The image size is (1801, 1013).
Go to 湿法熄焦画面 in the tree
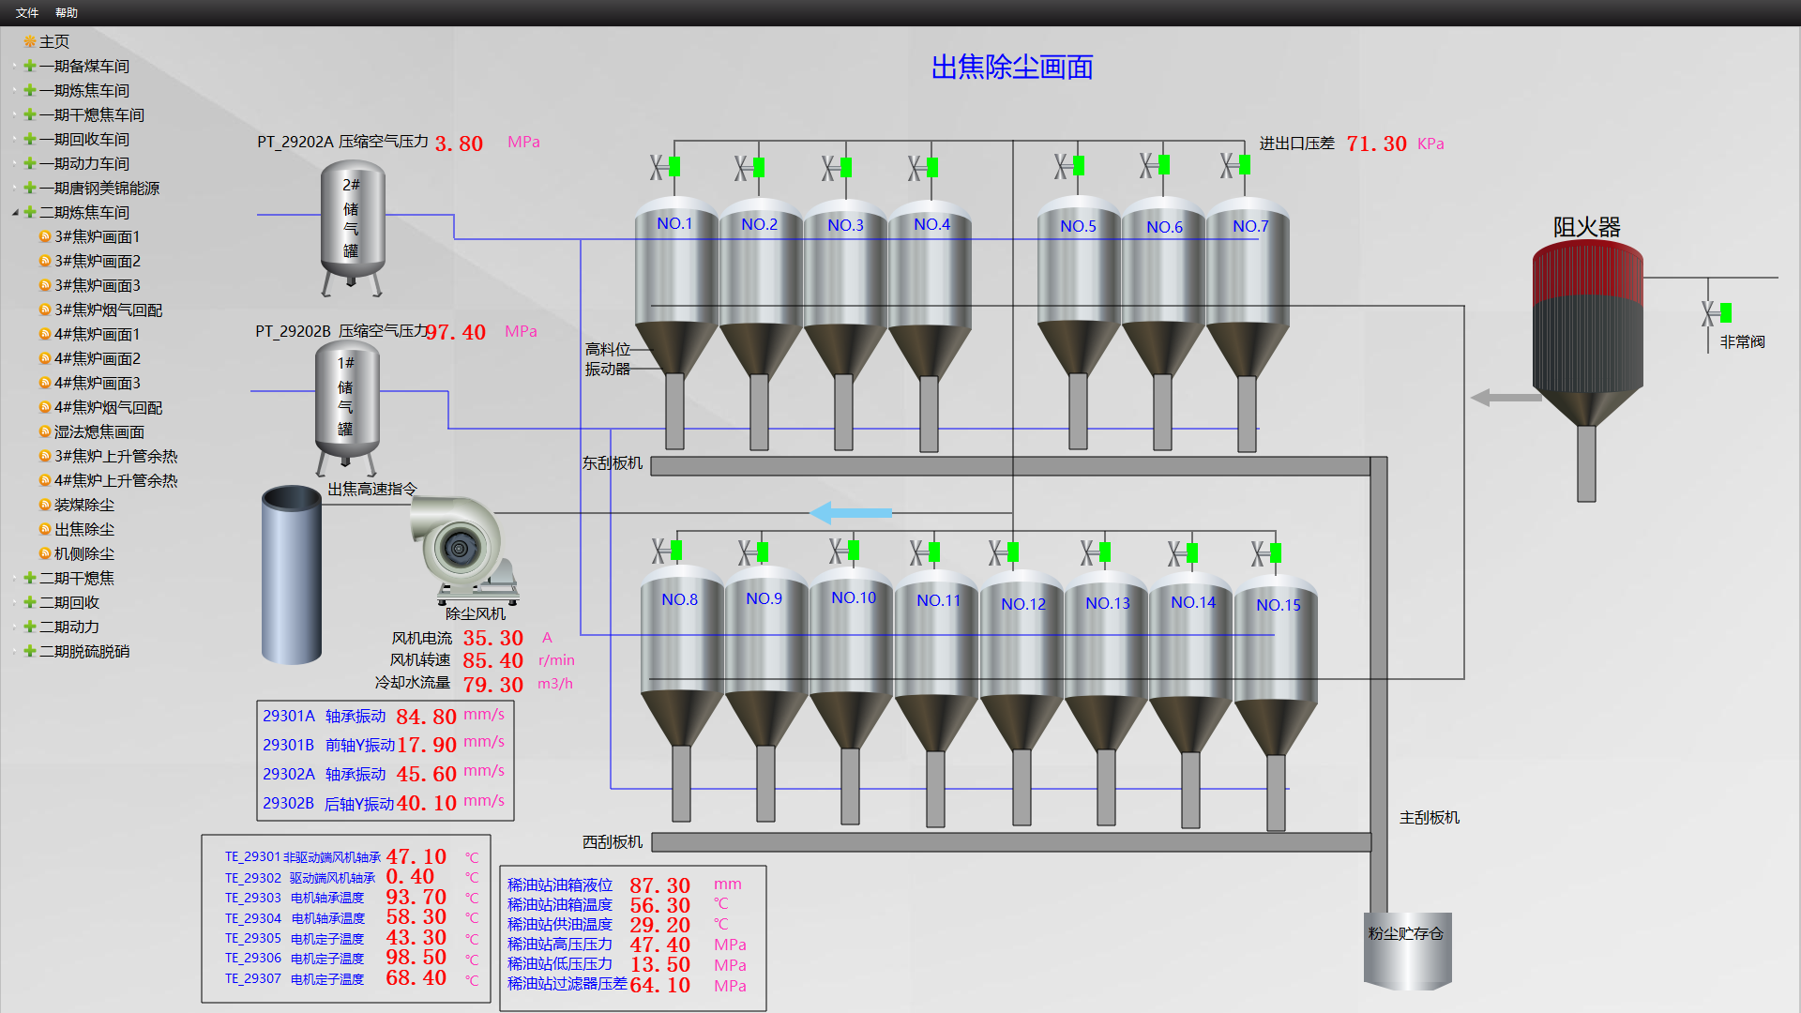click(x=99, y=432)
